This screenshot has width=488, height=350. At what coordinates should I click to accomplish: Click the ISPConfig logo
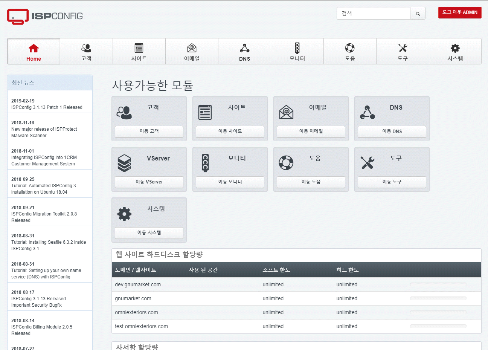45,16
